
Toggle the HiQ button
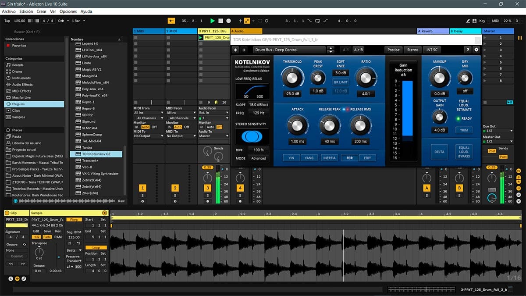click(36, 237)
